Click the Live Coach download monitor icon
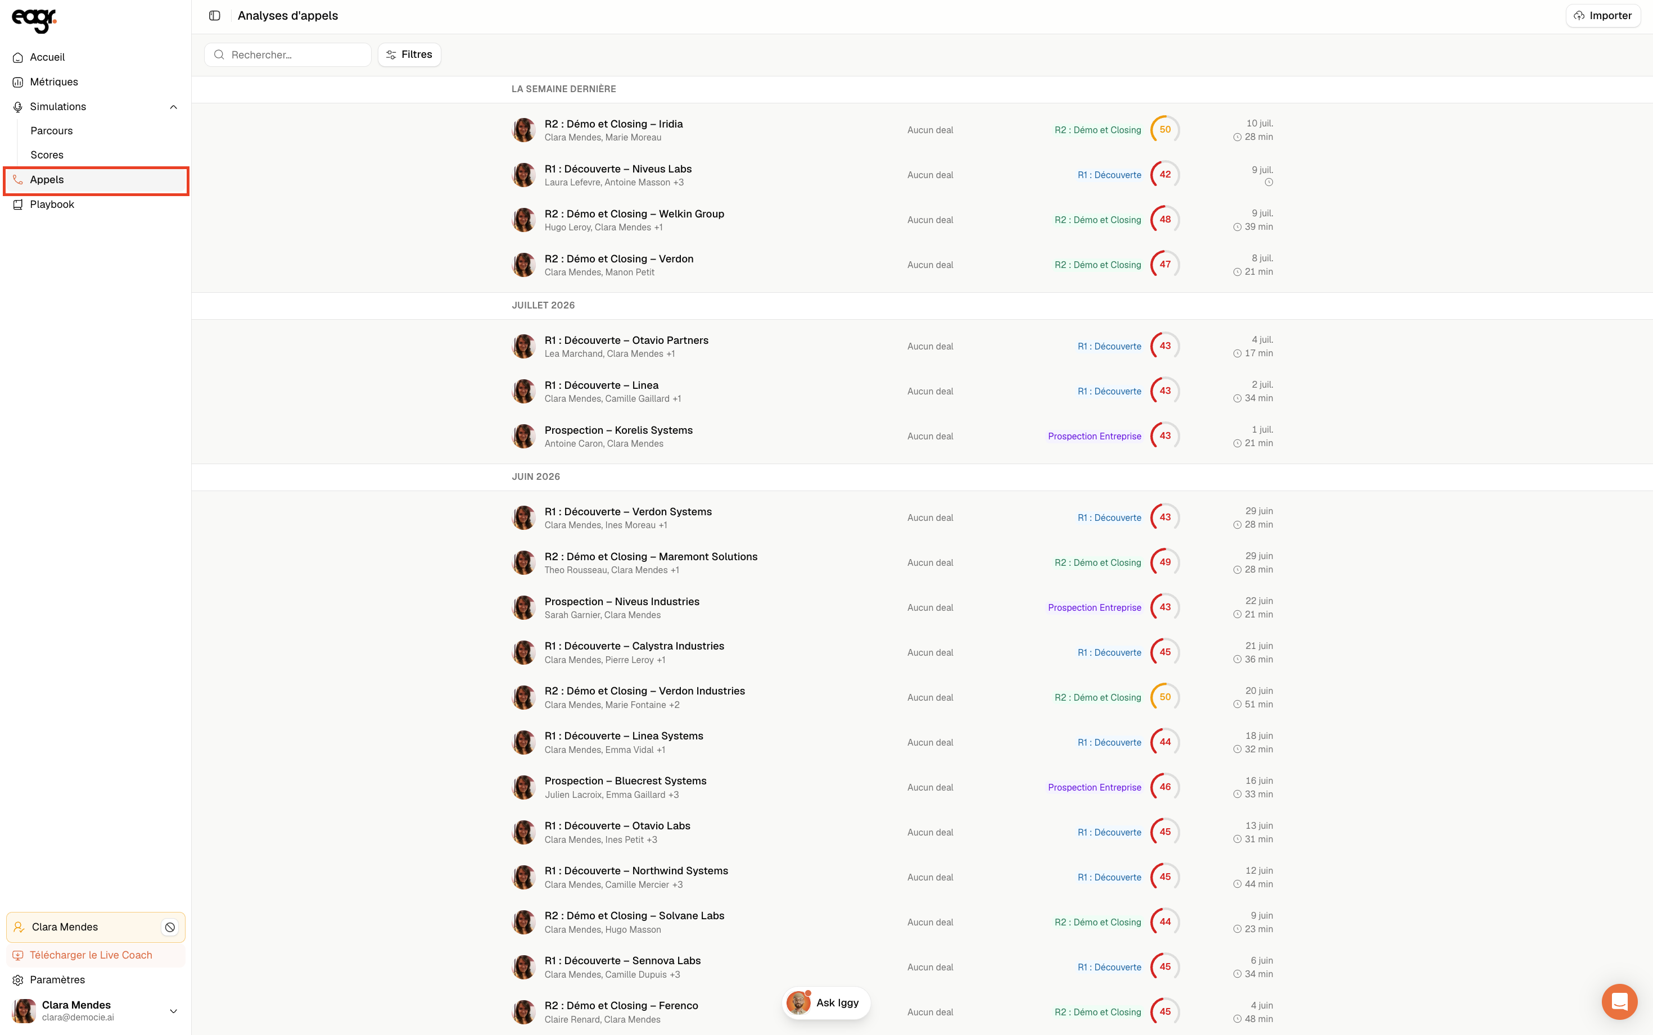This screenshot has width=1653, height=1035. tap(18, 956)
